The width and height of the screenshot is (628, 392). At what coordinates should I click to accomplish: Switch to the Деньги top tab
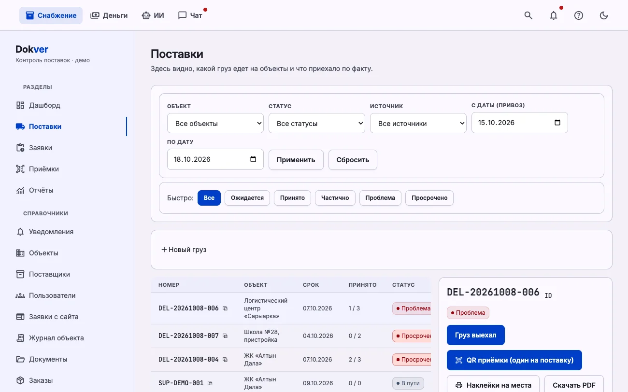pos(109,15)
